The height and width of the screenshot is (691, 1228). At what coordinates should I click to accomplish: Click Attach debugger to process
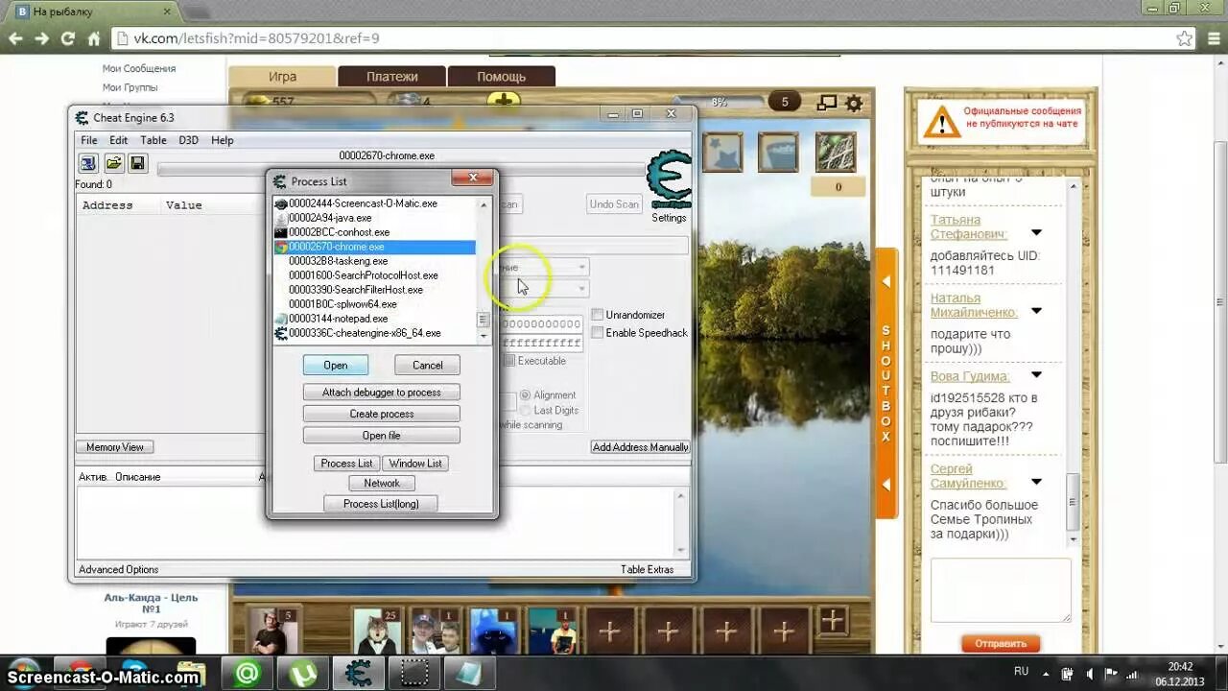click(382, 392)
